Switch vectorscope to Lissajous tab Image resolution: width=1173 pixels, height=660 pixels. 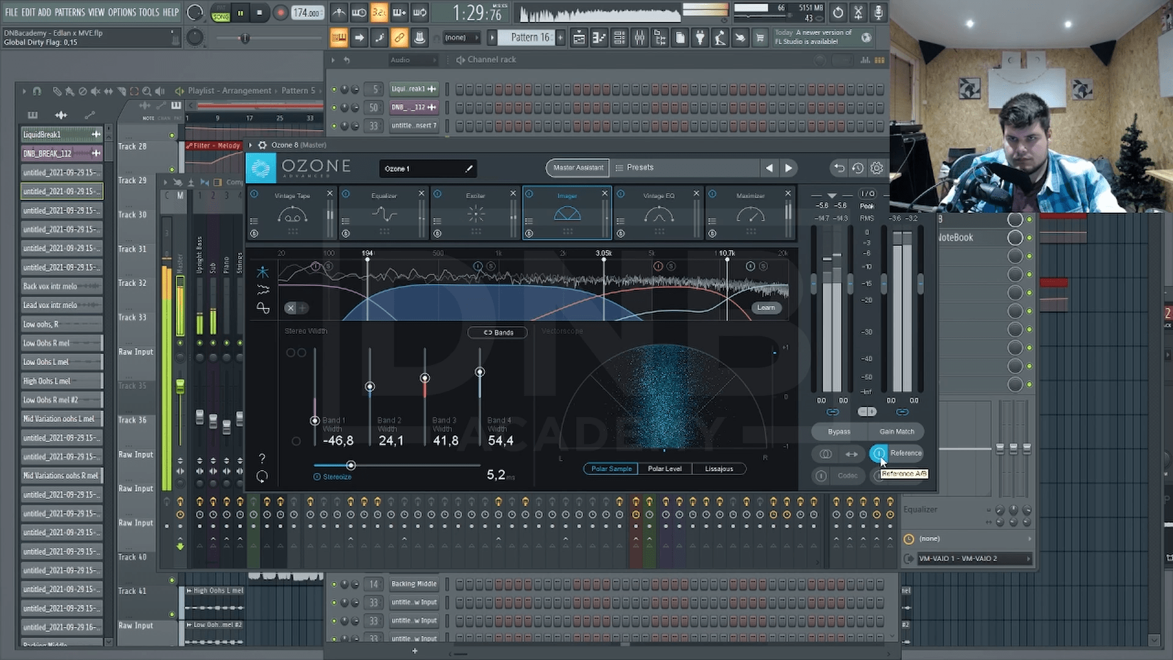tap(719, 469)
